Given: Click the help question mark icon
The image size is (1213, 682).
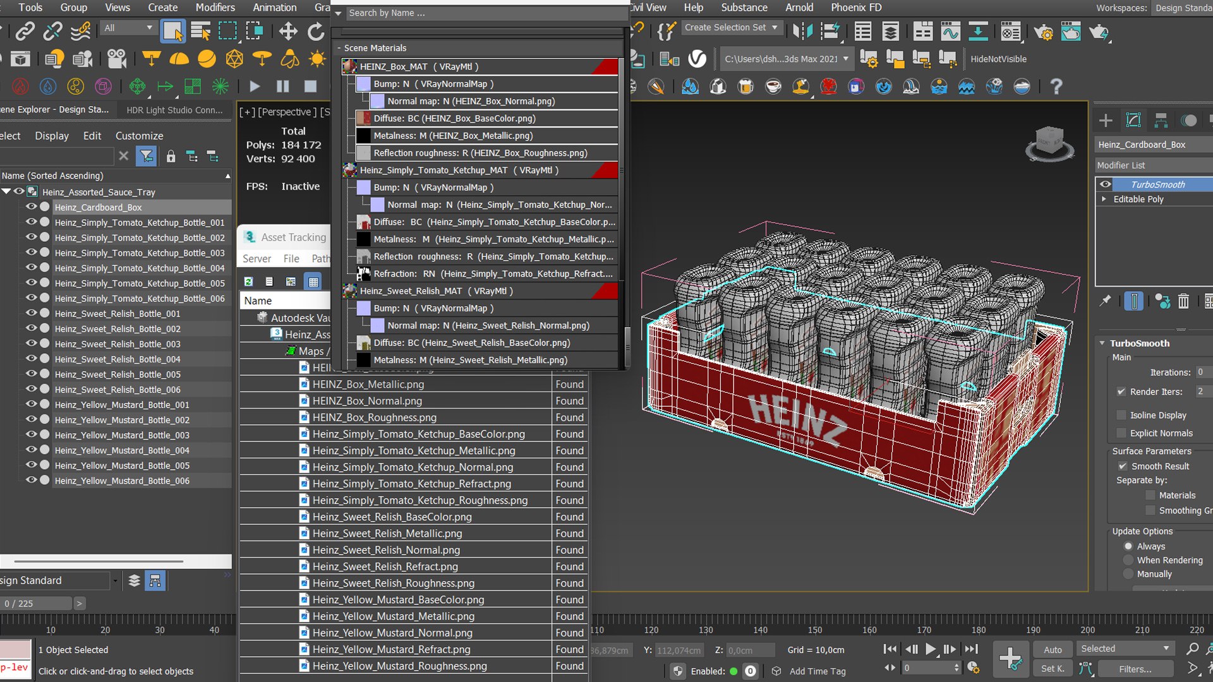Looking at the screenshot, I should tap(1056, 87).
